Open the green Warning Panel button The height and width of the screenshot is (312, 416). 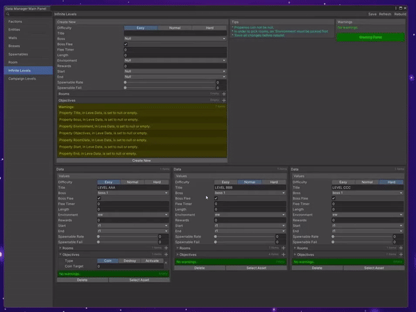370,37
